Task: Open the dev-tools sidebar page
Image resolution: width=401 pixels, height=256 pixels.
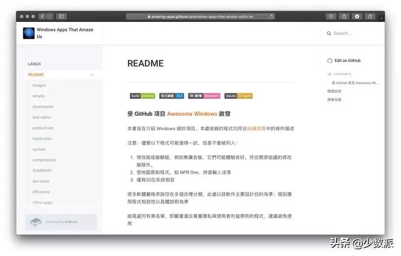Action: [41, 181]
